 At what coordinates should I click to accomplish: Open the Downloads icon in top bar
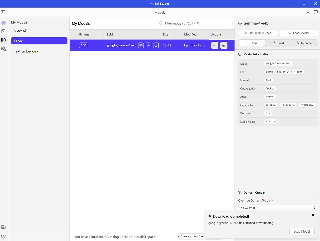[308, 12]
